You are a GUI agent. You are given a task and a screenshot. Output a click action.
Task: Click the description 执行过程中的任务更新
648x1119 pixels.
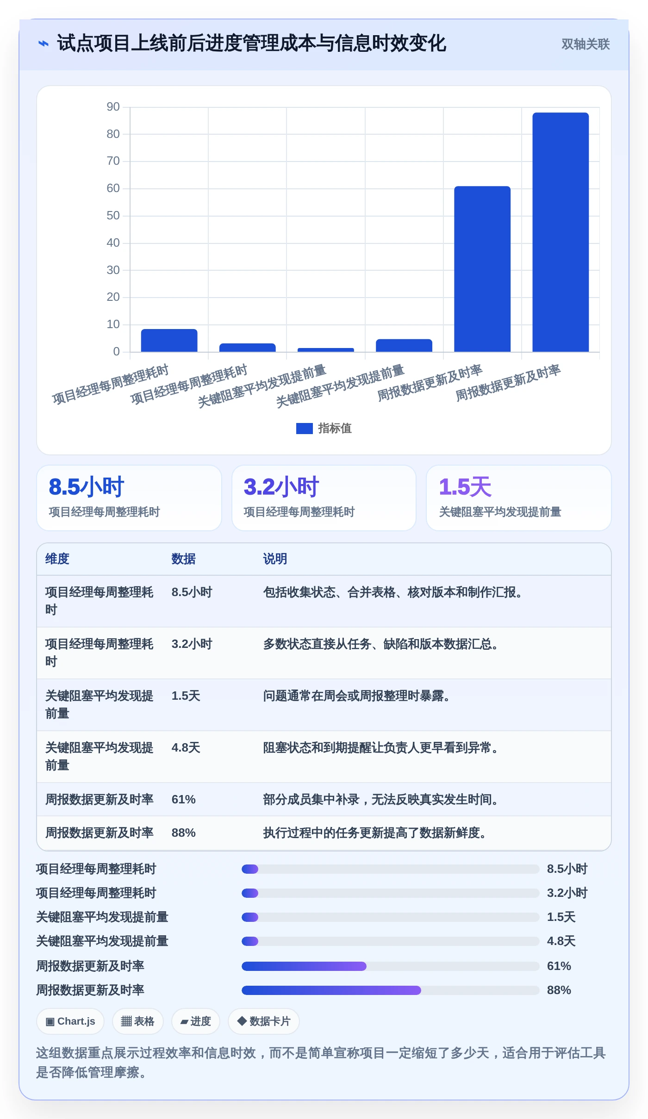pyautogui.click(x=375, y=833)
